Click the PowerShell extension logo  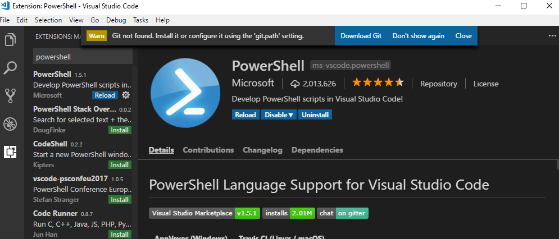coord(185,93)
